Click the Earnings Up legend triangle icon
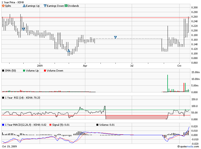 click(x=24, y=6)
